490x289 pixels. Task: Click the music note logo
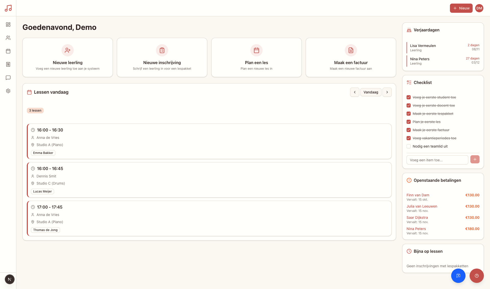(8, 8)
